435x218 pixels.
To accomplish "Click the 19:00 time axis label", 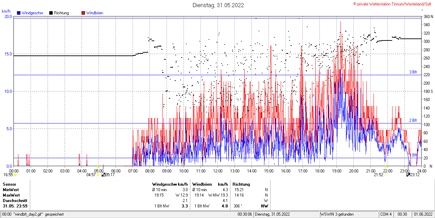I will (x=336, y=171).
